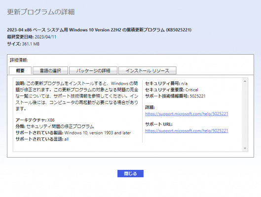Click the サポート技術情報番号 5025221 text
Viewport: 261px width, 197px height.
[x=175, y=96]
